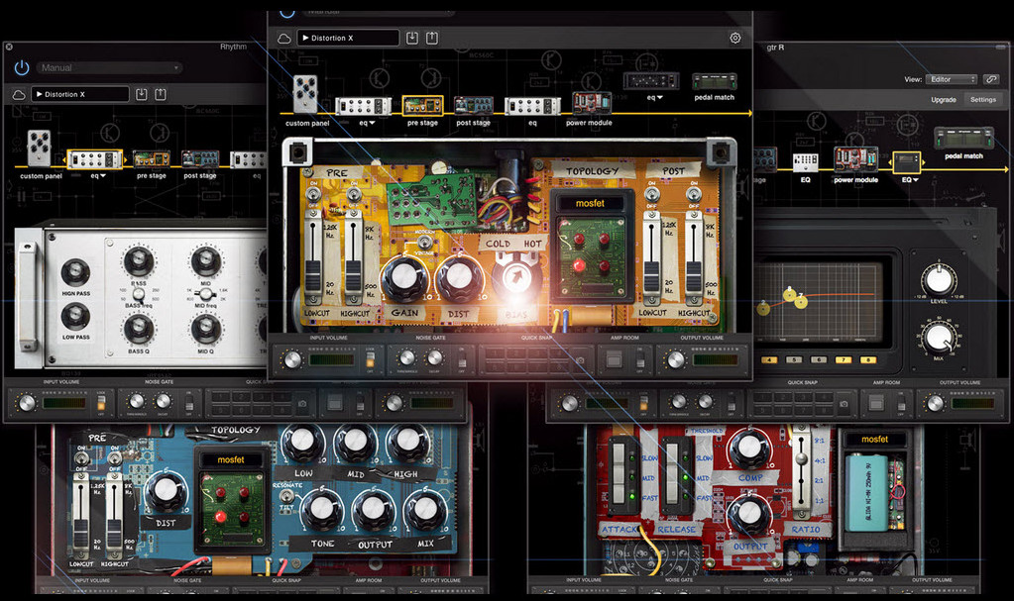Select EQ band 6 button in gtr R
Viewport: 1014px width, 601px height.
coord(818,360)
